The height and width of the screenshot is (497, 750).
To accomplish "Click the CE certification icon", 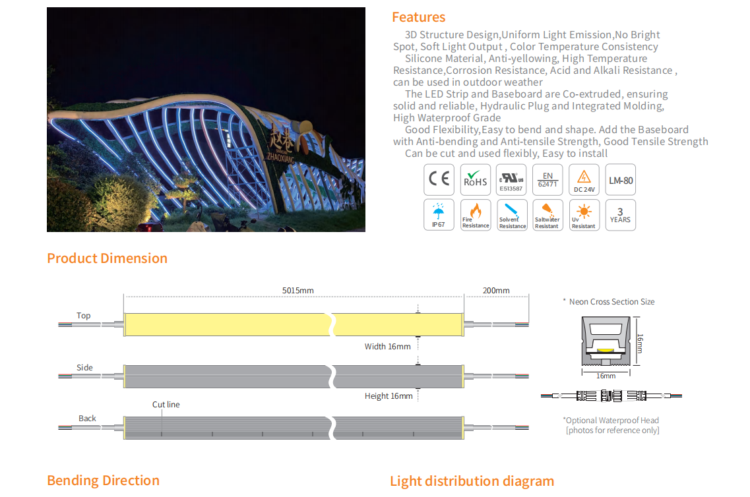I will [439, 179].
